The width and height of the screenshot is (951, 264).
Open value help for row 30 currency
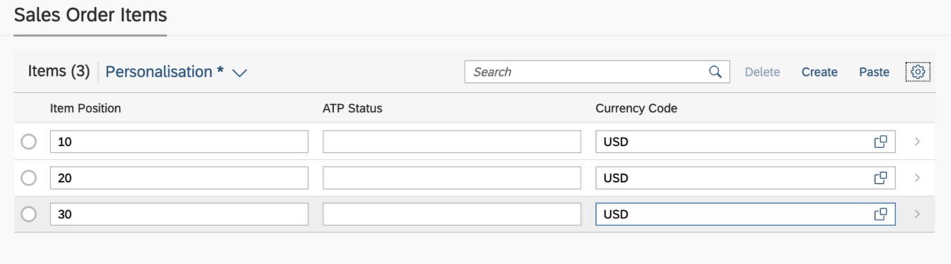(x=880, y=214)
